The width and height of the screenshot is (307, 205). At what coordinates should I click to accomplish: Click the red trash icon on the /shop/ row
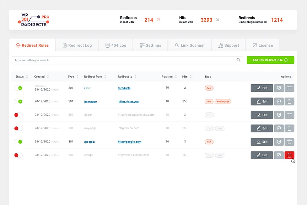[x=289, y=155]
